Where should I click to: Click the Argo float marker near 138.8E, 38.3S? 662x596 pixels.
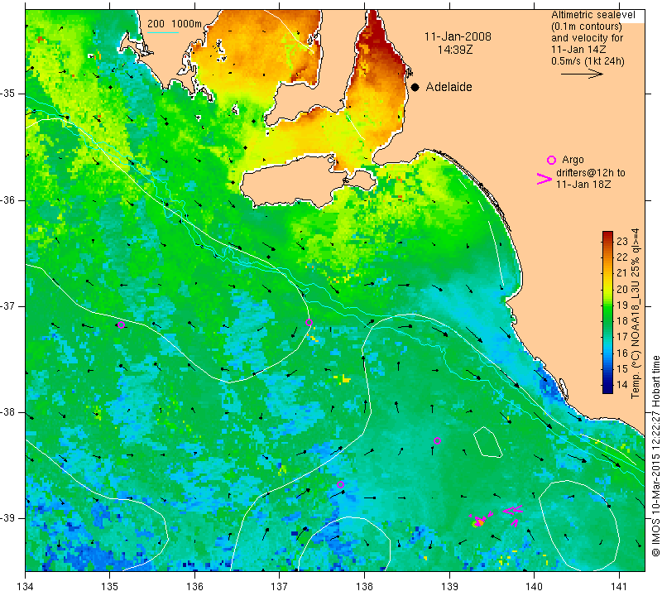(438, 440)
